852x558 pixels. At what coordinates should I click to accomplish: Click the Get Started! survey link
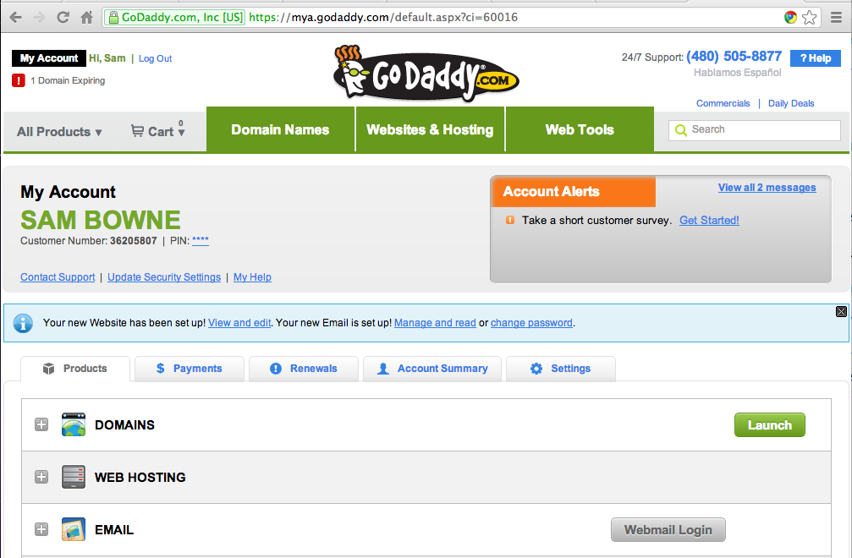pos(709,220)
